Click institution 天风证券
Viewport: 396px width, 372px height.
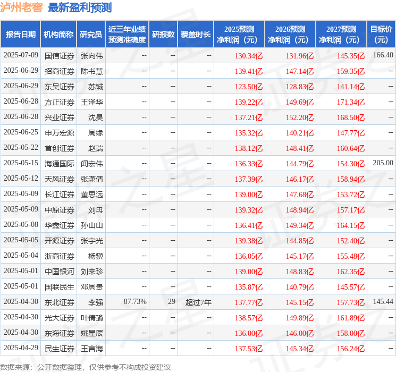pyautogui.click(x=60, y=179)
